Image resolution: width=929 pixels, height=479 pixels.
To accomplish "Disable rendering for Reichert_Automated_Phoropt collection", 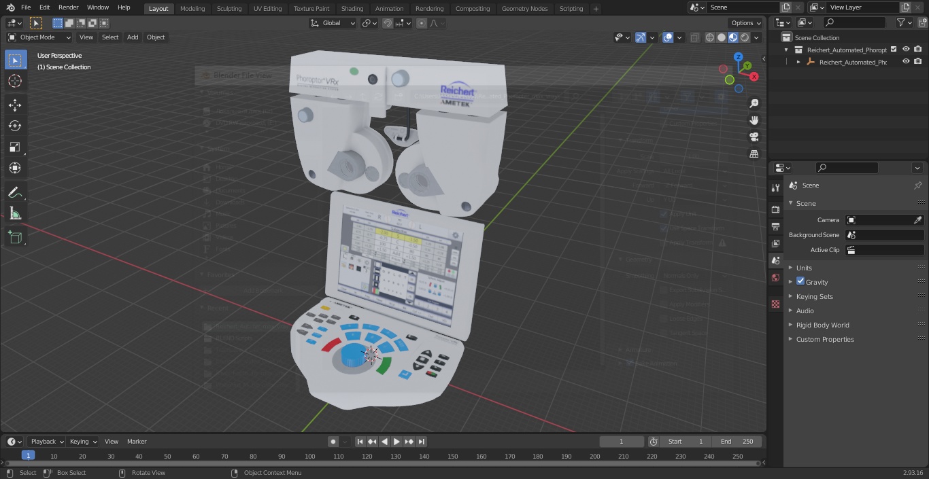I will [x=918, y=50].
